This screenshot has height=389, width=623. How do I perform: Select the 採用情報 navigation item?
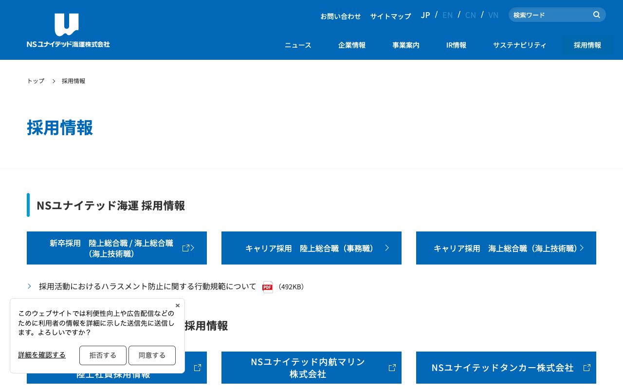point(587,45)
